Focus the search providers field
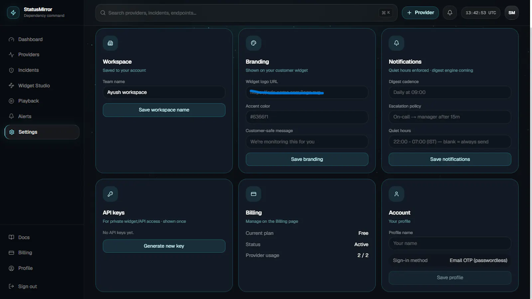532x299 pixels. click(246, 13)
